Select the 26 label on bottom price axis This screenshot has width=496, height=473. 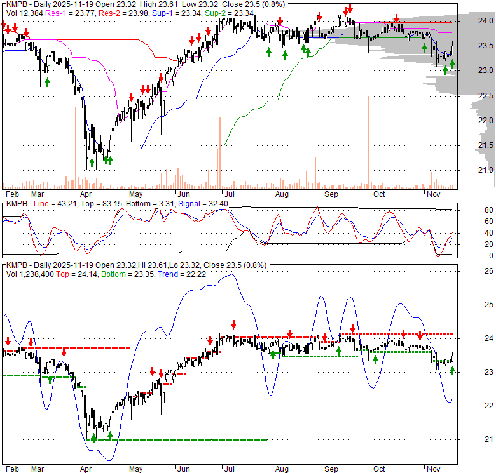[489, 271]
